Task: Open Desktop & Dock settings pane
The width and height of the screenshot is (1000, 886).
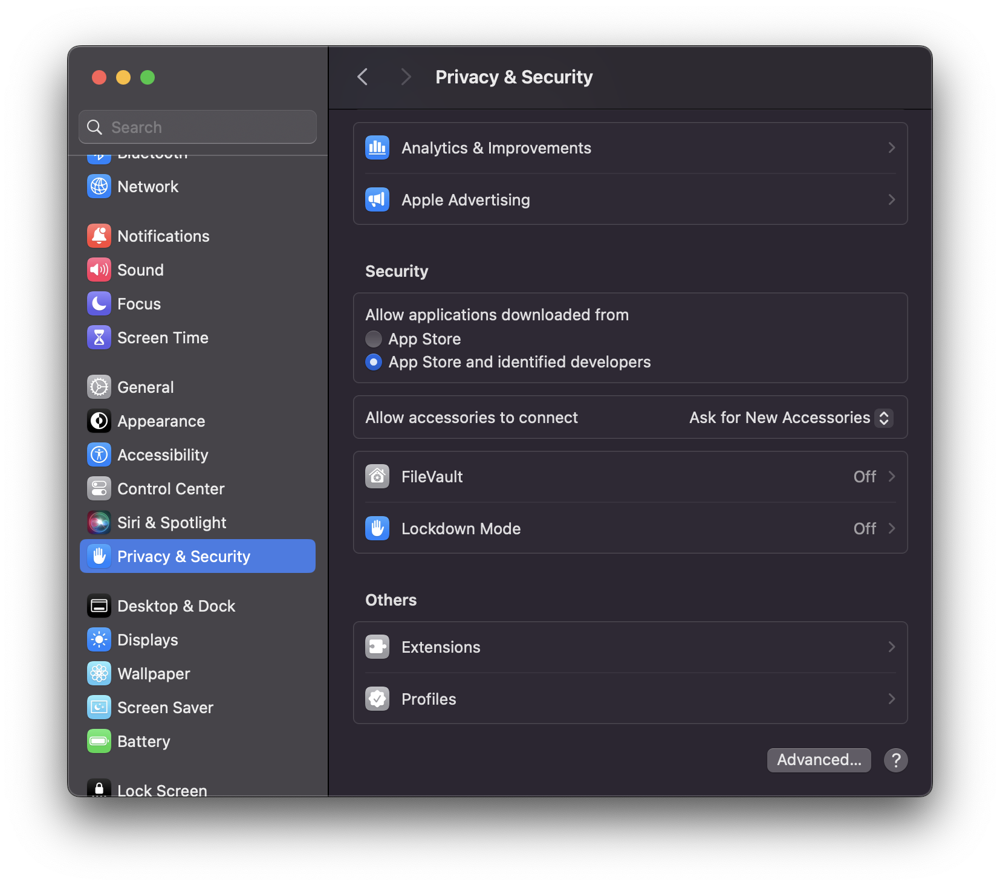Action: pos(176,606)
